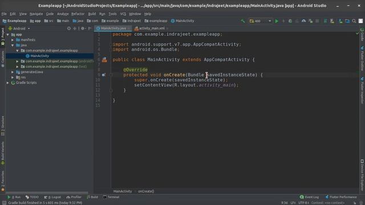Click the Apply Changes lightning icon
The image size is (365, 205).
(x=283, y=21)
